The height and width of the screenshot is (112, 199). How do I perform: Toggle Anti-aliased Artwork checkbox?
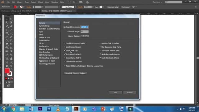pos(64,54)
